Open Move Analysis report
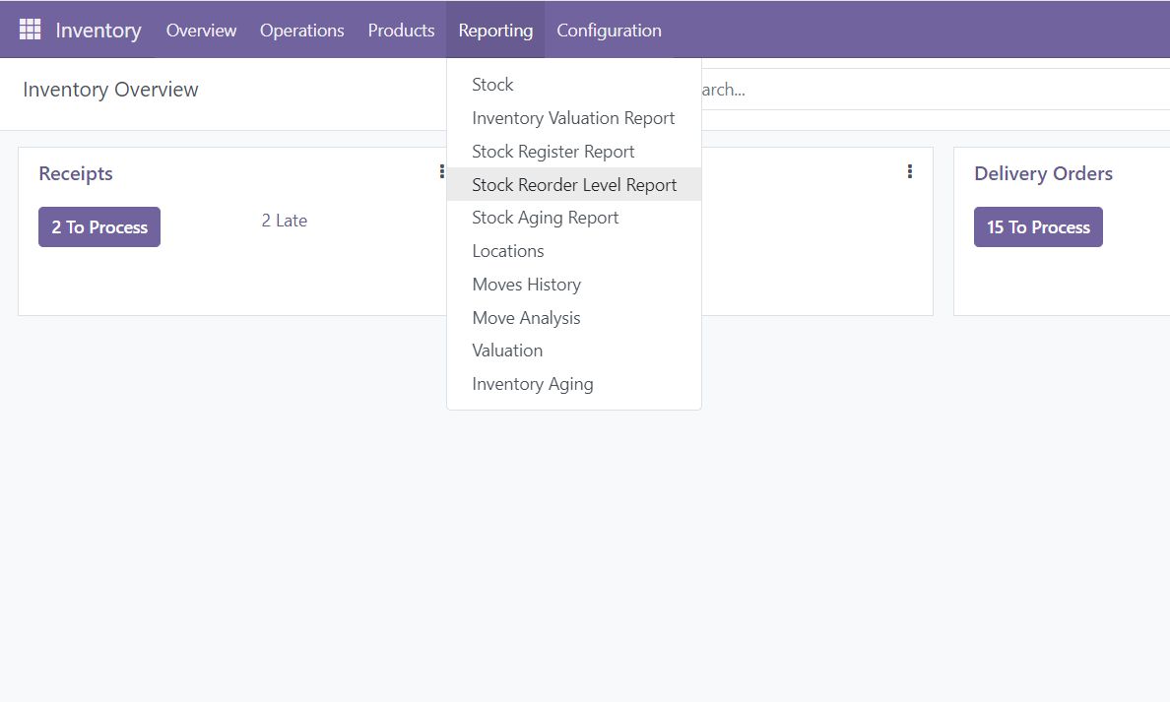Image resolution: width=1170 pixels, height=702 pixels. [526, 318]
